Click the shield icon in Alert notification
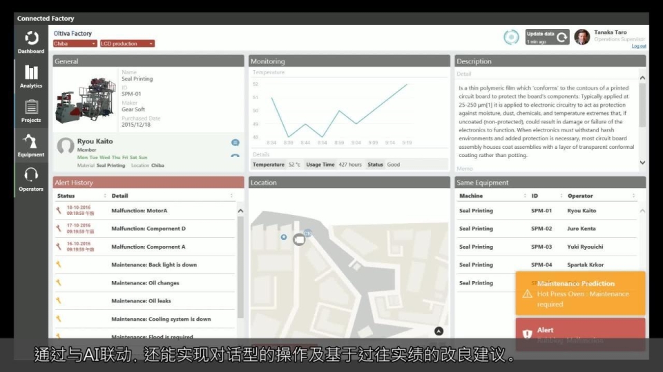This screenshot has width=663, height=372. (x=527, y=334)
